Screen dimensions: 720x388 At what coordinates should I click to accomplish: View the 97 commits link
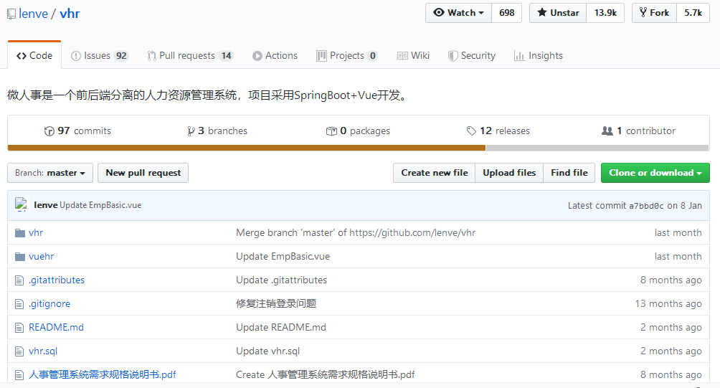click(77, 131)
